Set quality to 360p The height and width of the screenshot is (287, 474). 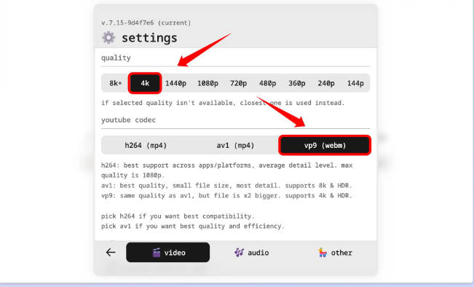(297, 83)
